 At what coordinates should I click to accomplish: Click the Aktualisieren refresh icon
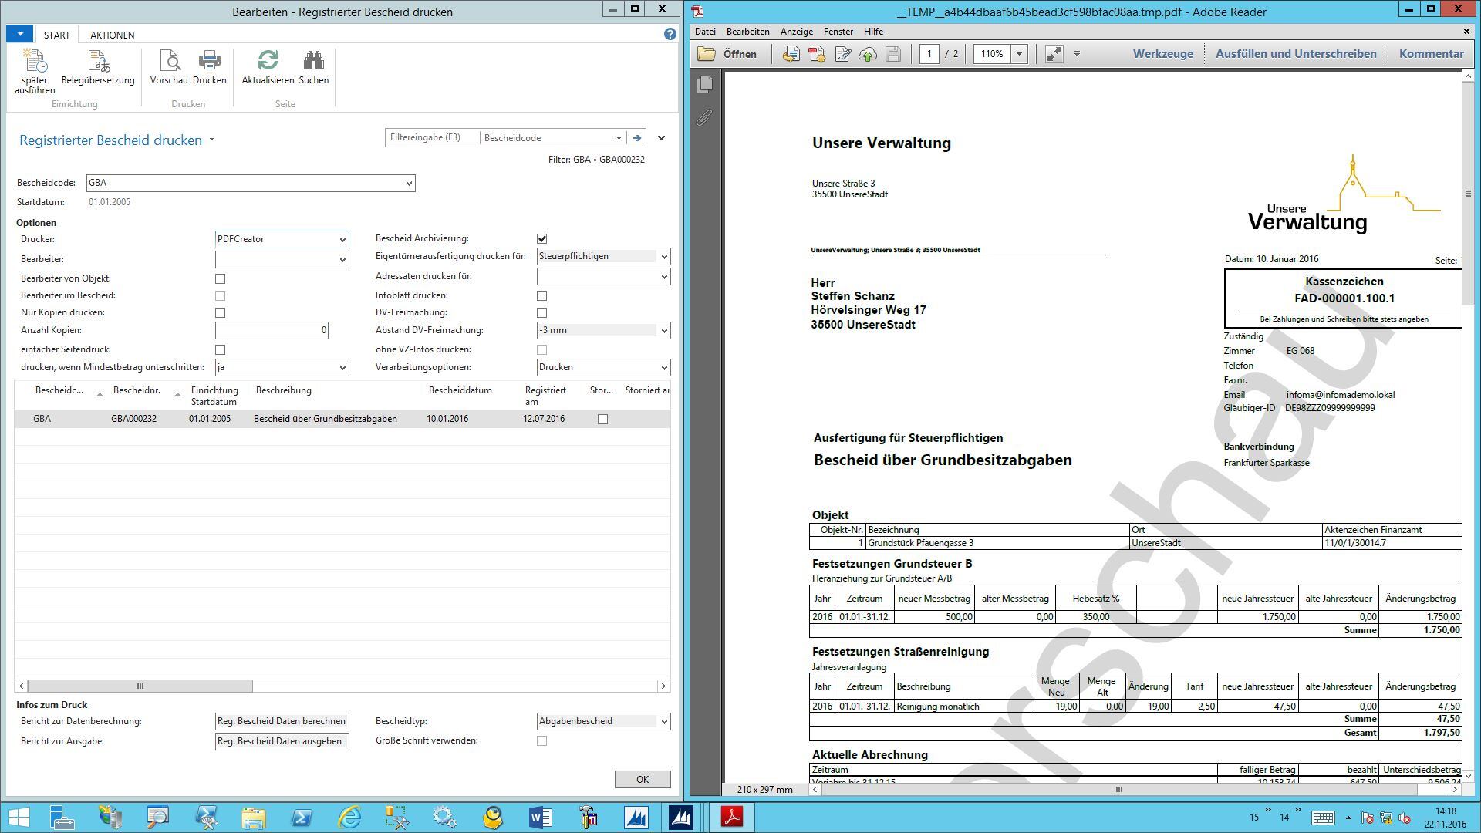click(x=268, y=62)
